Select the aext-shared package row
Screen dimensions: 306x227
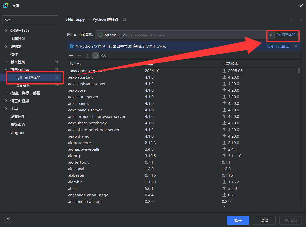(x=182, y=136)
